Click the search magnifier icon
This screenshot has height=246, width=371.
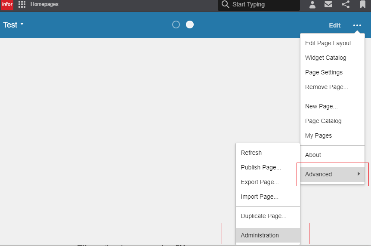225,5
